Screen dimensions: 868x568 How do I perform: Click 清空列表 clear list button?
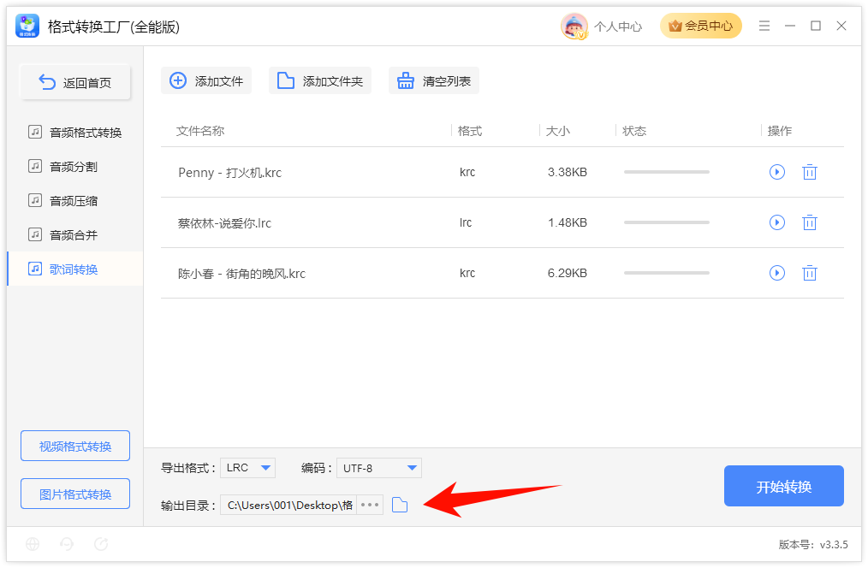[434, 80]
